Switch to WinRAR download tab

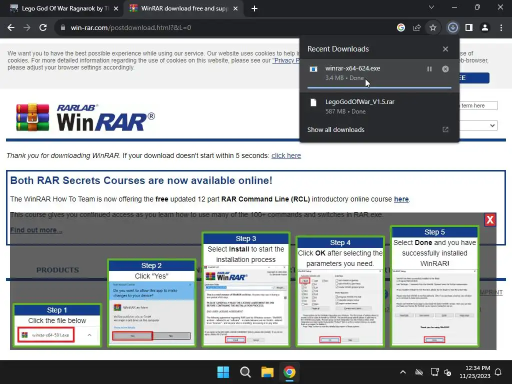183,8
